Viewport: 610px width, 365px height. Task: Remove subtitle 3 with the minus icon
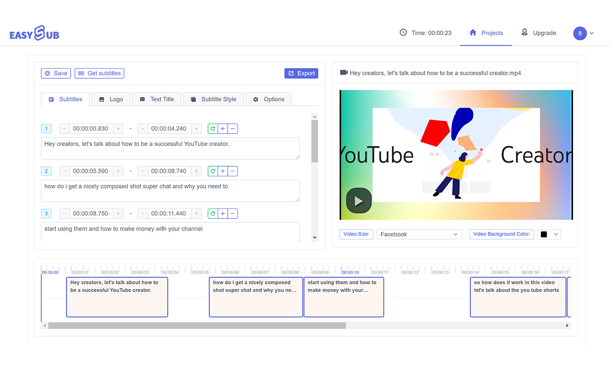tap(232, 214)
